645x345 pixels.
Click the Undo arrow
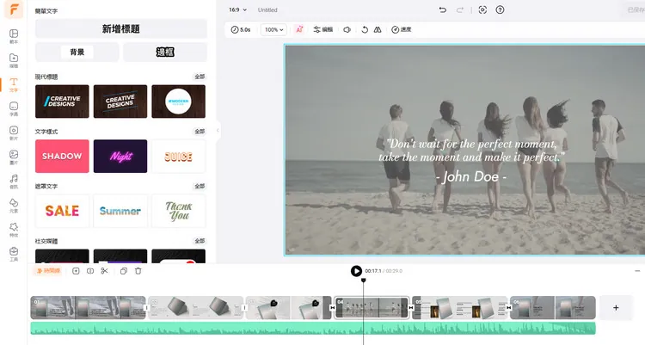pos(443,9)
